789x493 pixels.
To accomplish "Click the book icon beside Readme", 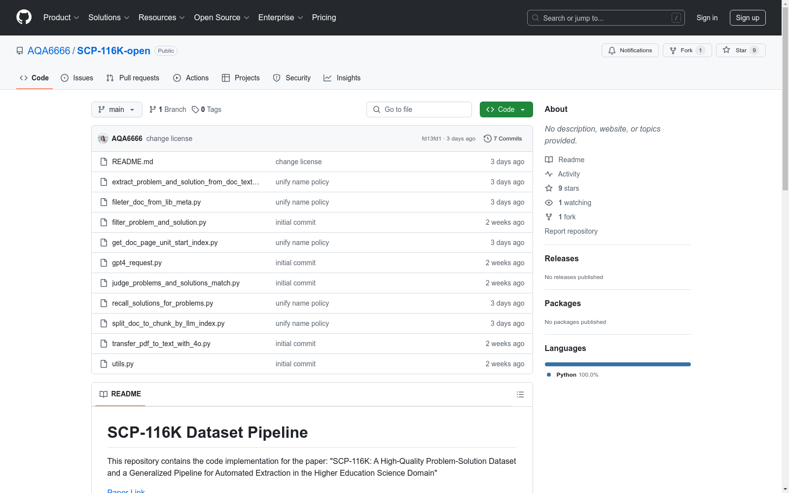I will coord(549,160).
